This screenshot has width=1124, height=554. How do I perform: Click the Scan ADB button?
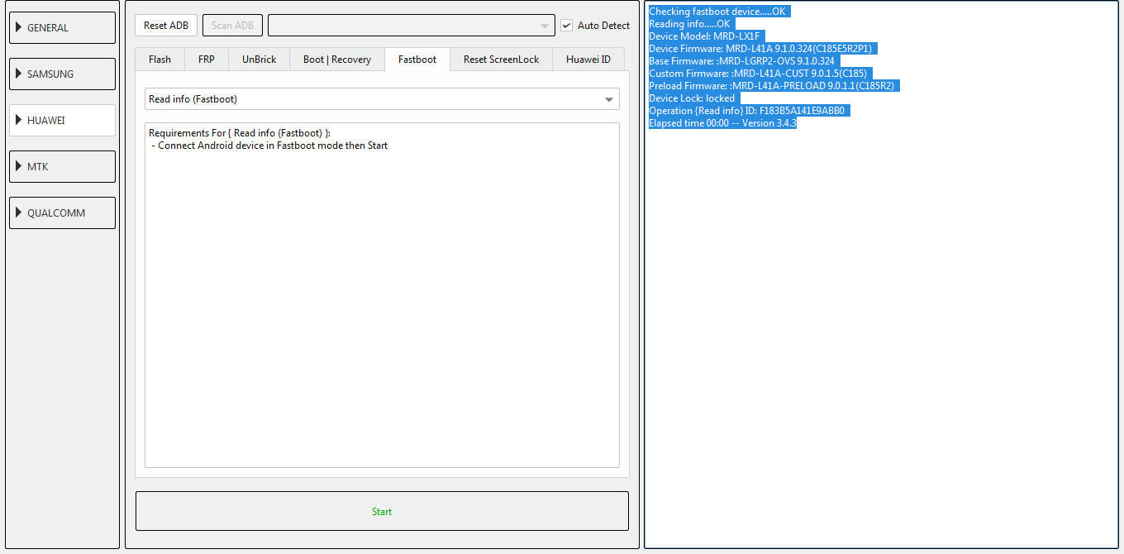click(x=232, y=26)
